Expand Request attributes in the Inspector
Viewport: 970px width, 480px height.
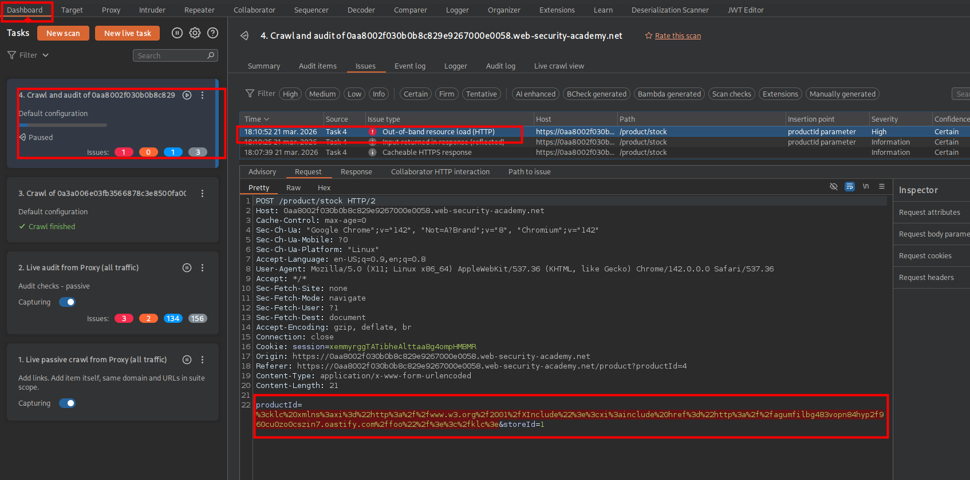pos(929,213)
